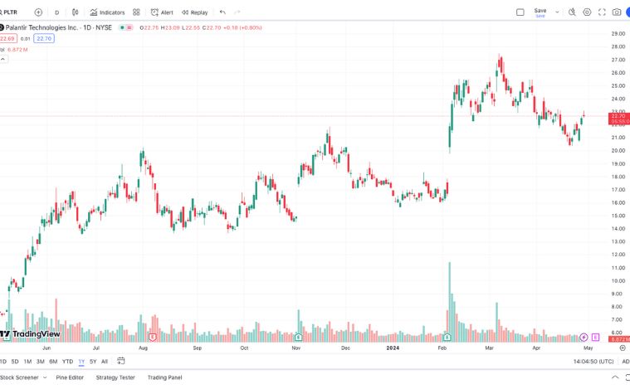Click Palantir Technologies Inc. legend title
Viewport: 630px width, 389px height.
[58, 27]
